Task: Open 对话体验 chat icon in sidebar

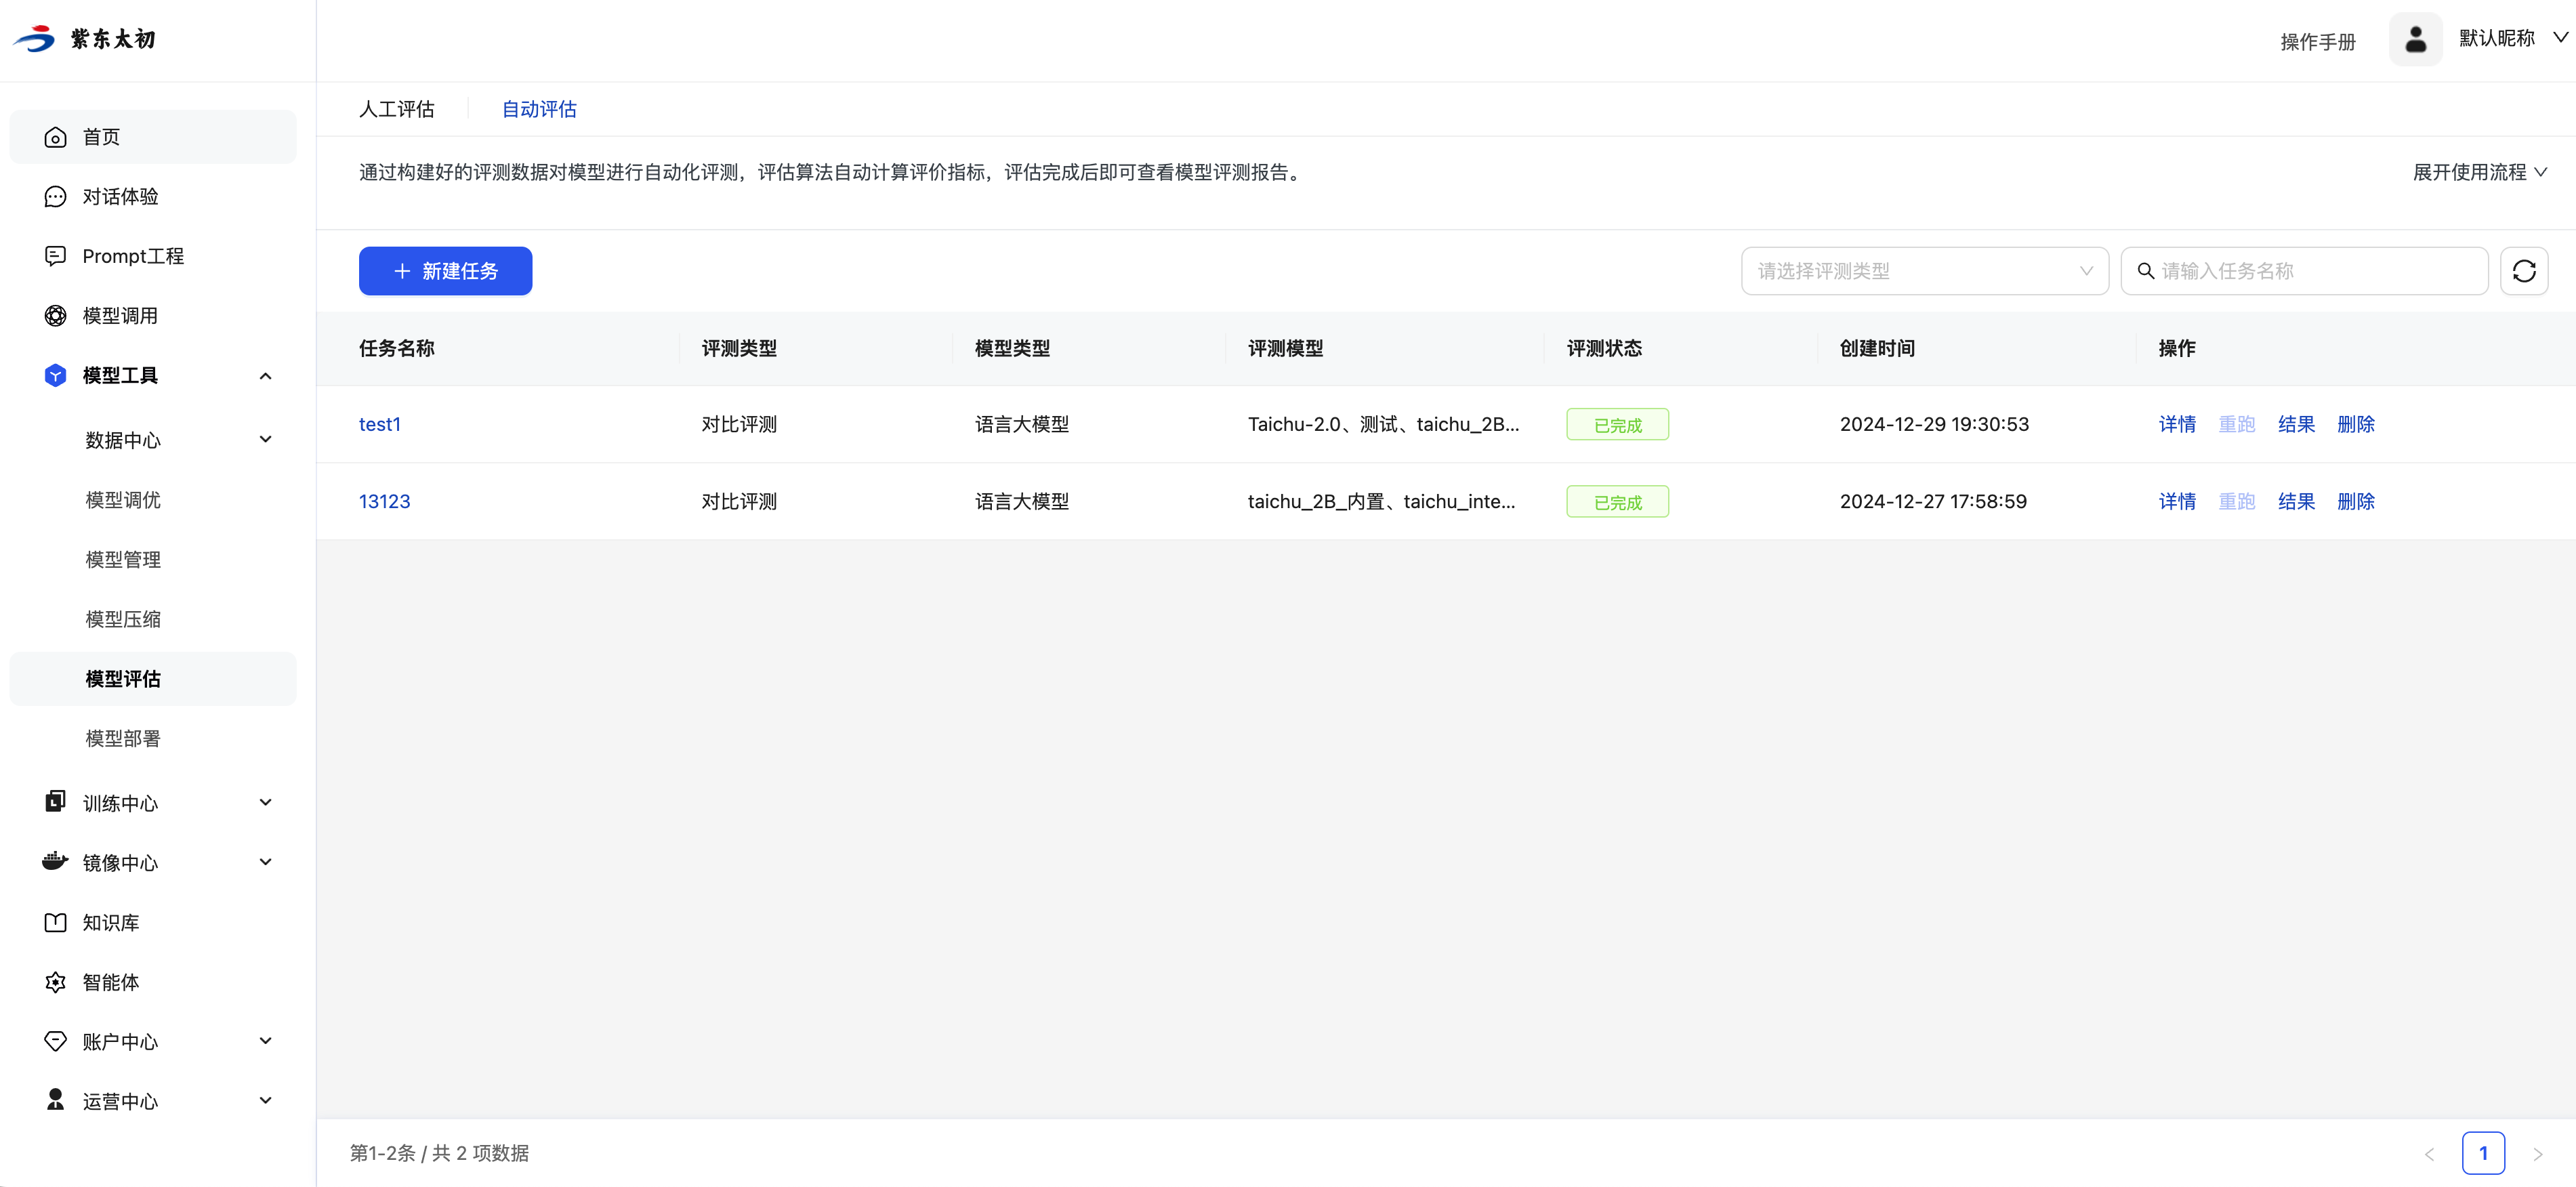Action: [55, 197]
